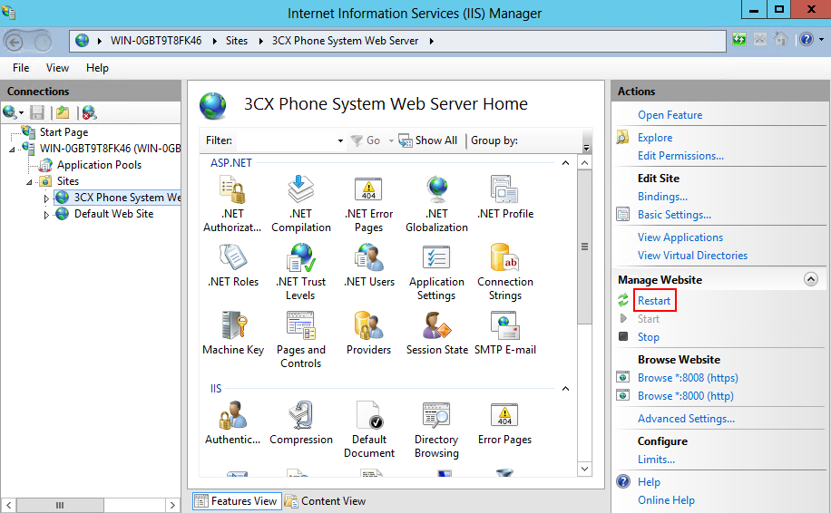Click the blue help icon in top toolbar

[x=807, y=39]
